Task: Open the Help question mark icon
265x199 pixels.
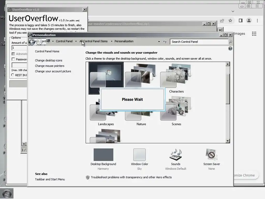Action: click(x=230, y=48)
